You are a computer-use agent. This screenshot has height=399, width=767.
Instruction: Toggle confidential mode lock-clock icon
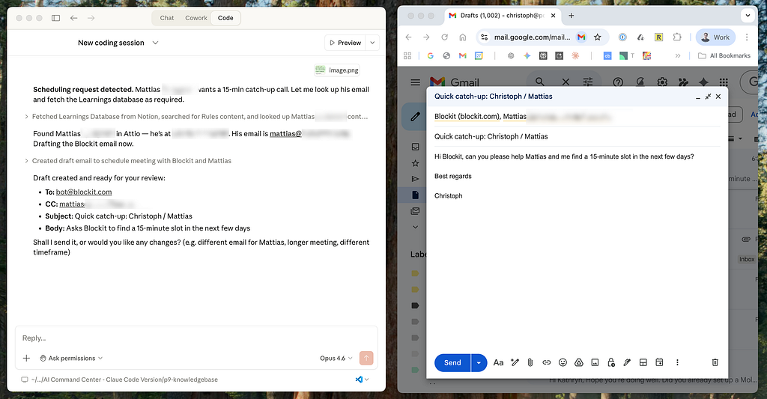pyautogui.click(x=611, y=362)
